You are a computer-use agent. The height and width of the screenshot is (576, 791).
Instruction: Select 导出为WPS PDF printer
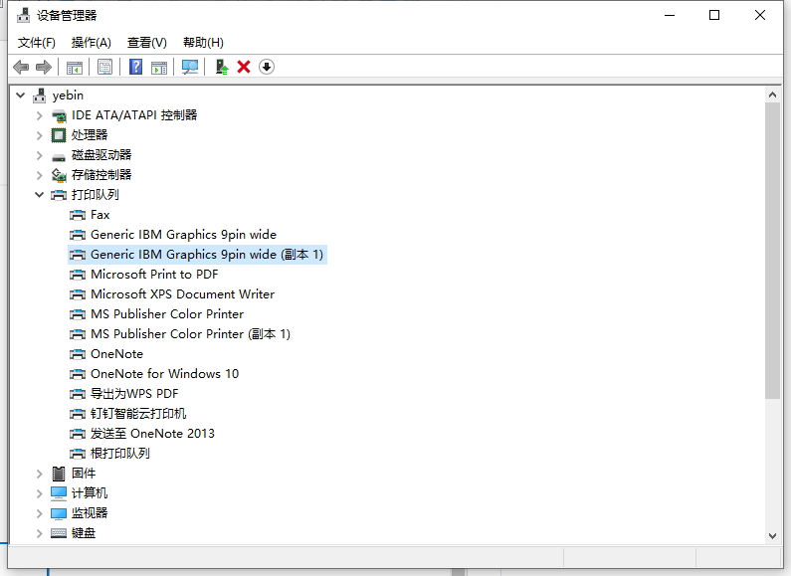[134, 394]
